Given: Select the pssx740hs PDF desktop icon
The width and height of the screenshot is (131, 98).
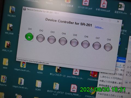Looking at the screenshot, I should pos(76,72).
